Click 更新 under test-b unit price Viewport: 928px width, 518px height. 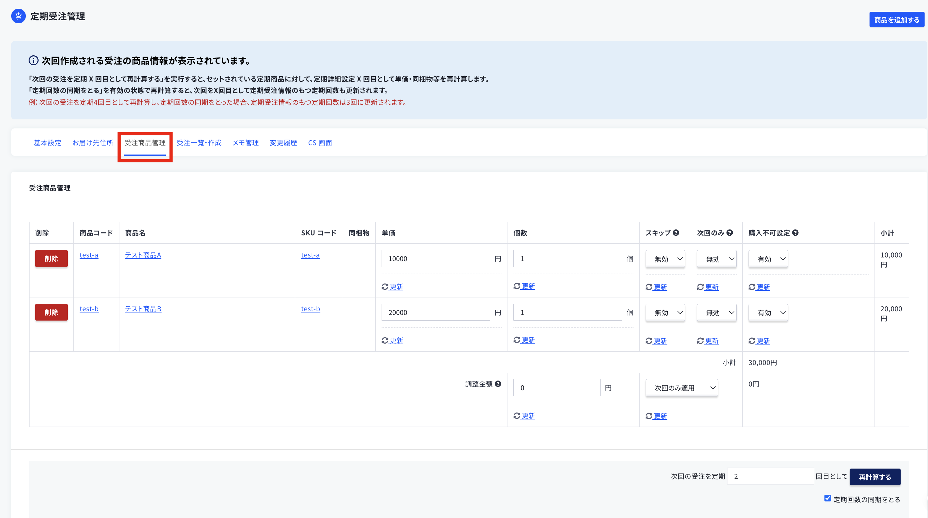pos(392,340)
